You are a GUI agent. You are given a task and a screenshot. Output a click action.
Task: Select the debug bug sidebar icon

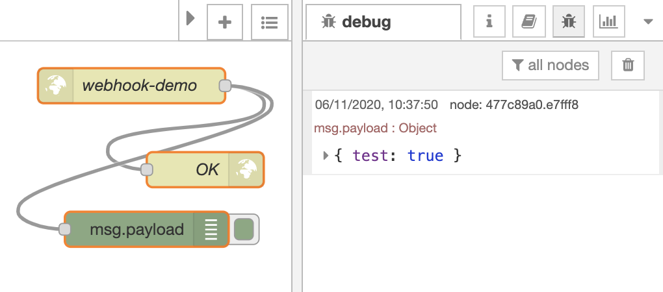(569, 22)
